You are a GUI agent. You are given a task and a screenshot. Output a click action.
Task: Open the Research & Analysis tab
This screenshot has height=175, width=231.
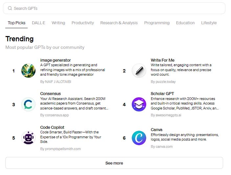click(119, 23)
